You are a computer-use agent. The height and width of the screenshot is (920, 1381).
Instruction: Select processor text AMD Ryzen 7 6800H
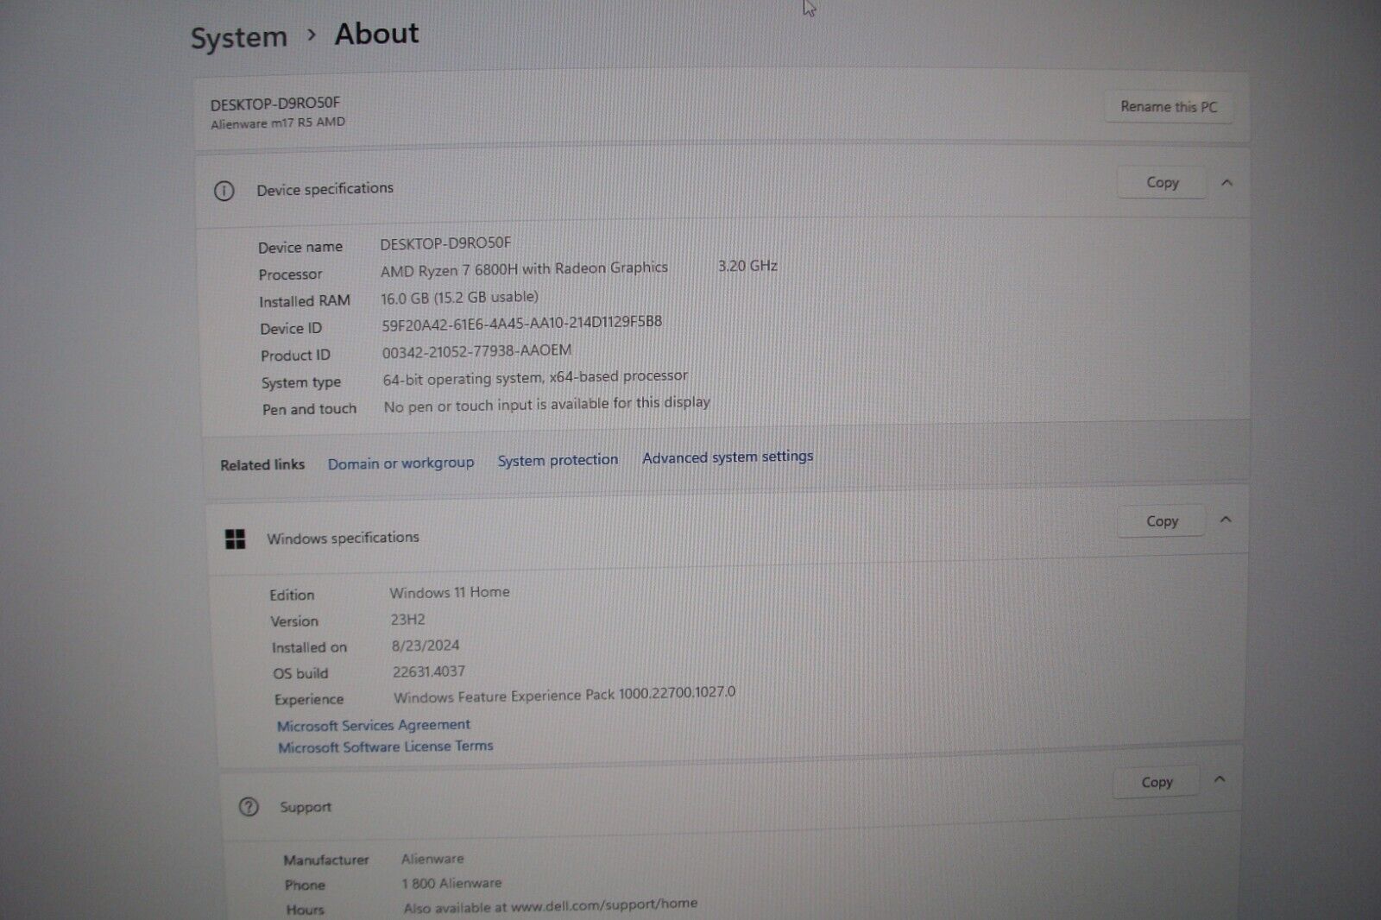click(x=450, y=270)
